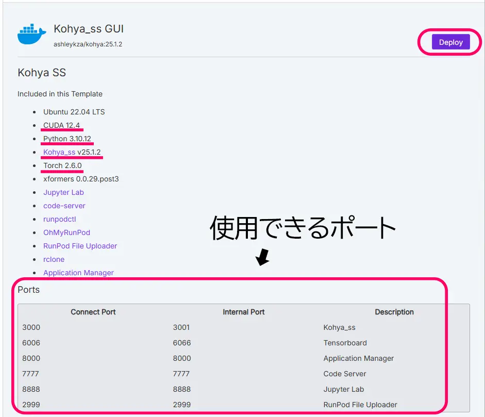Select internal port 3001 in the table
This screenshot has width=485, height=417.
coord(181,327)
